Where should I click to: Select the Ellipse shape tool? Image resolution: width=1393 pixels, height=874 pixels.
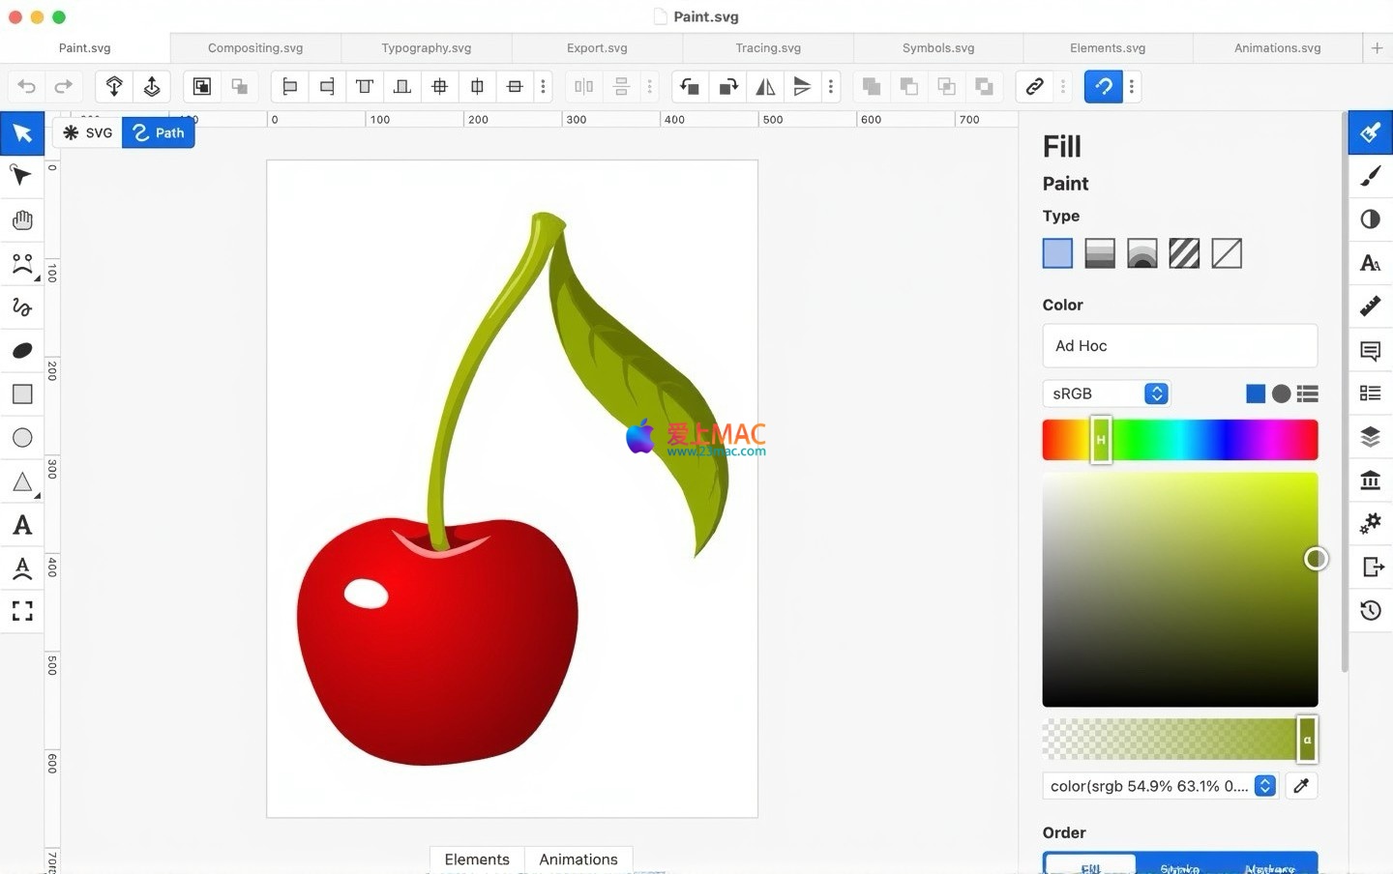click(x=22, y=438)
